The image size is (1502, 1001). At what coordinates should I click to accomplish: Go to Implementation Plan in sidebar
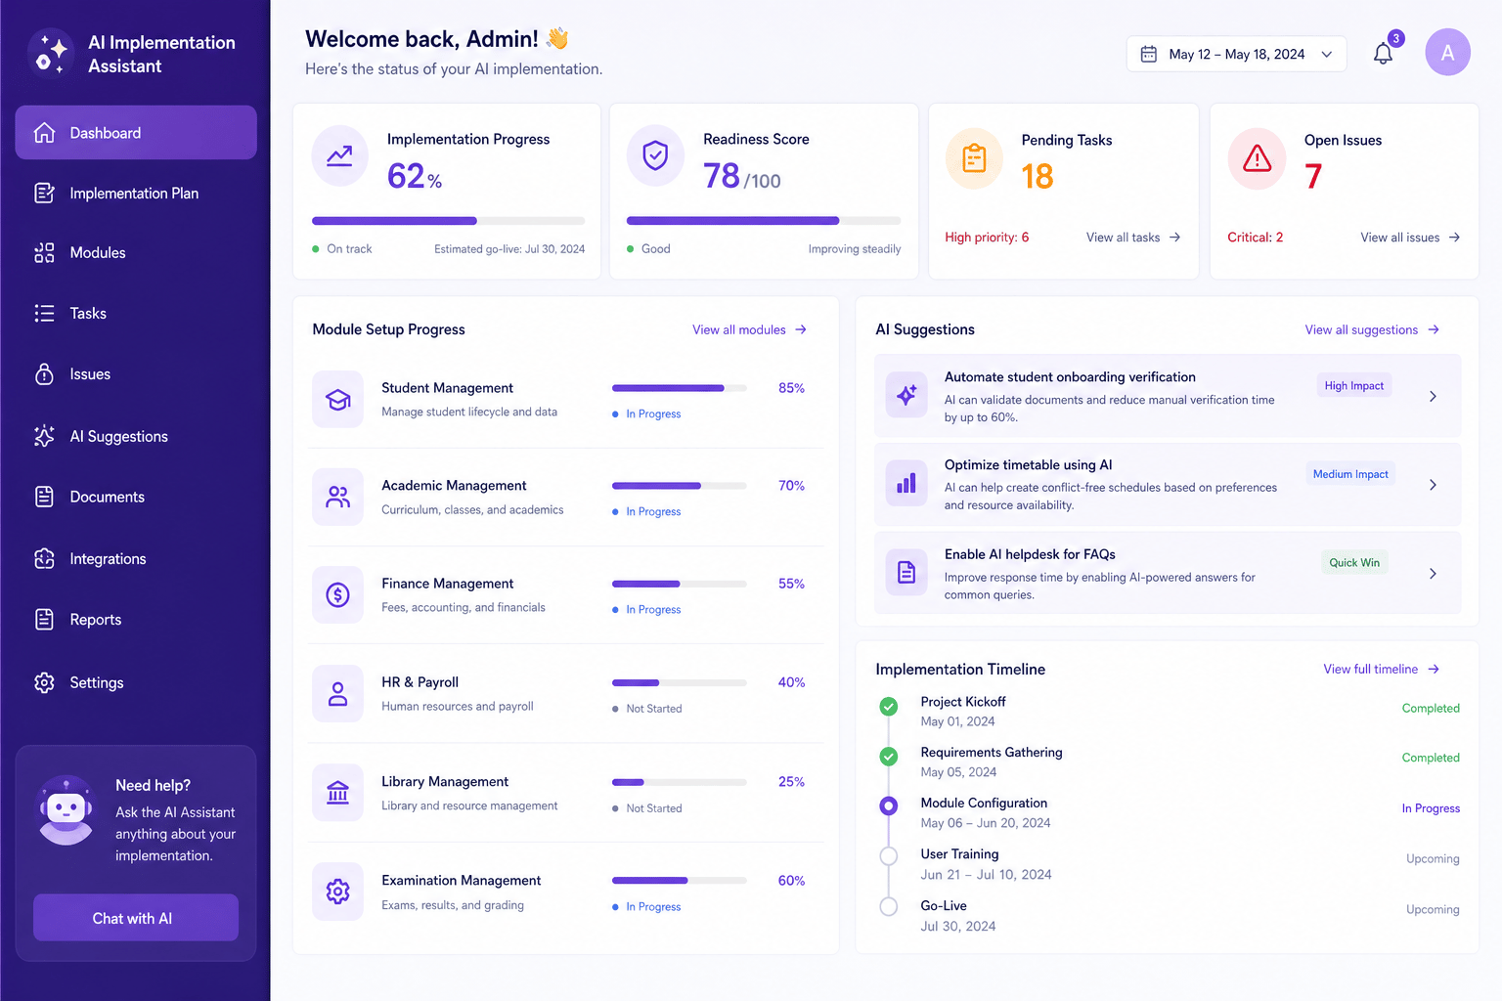click(136, 194)
